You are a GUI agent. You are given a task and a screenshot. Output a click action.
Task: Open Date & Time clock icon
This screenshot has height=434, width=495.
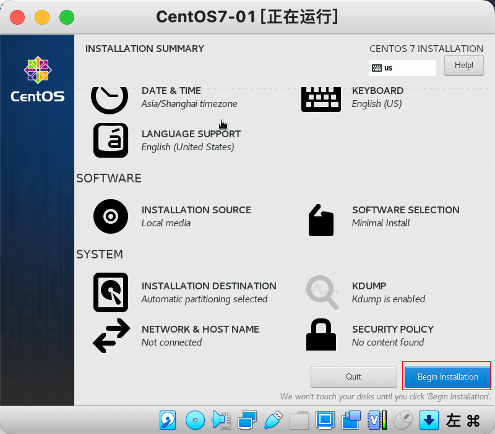click(110, 101)
